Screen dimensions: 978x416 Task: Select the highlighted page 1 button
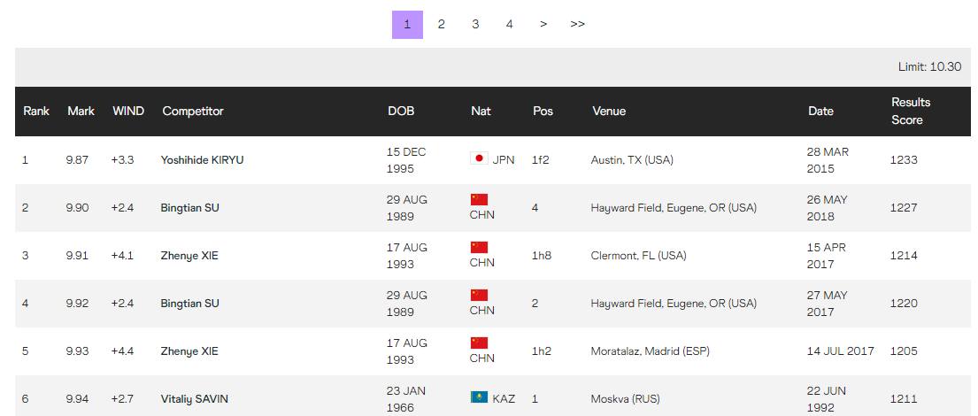(x=407, y=24)
